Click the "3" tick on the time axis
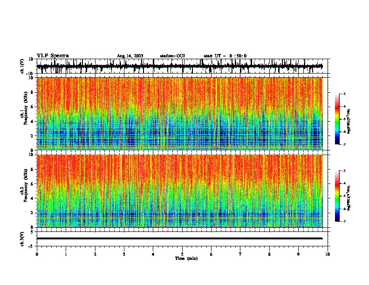369x285 pixels. 124,254
